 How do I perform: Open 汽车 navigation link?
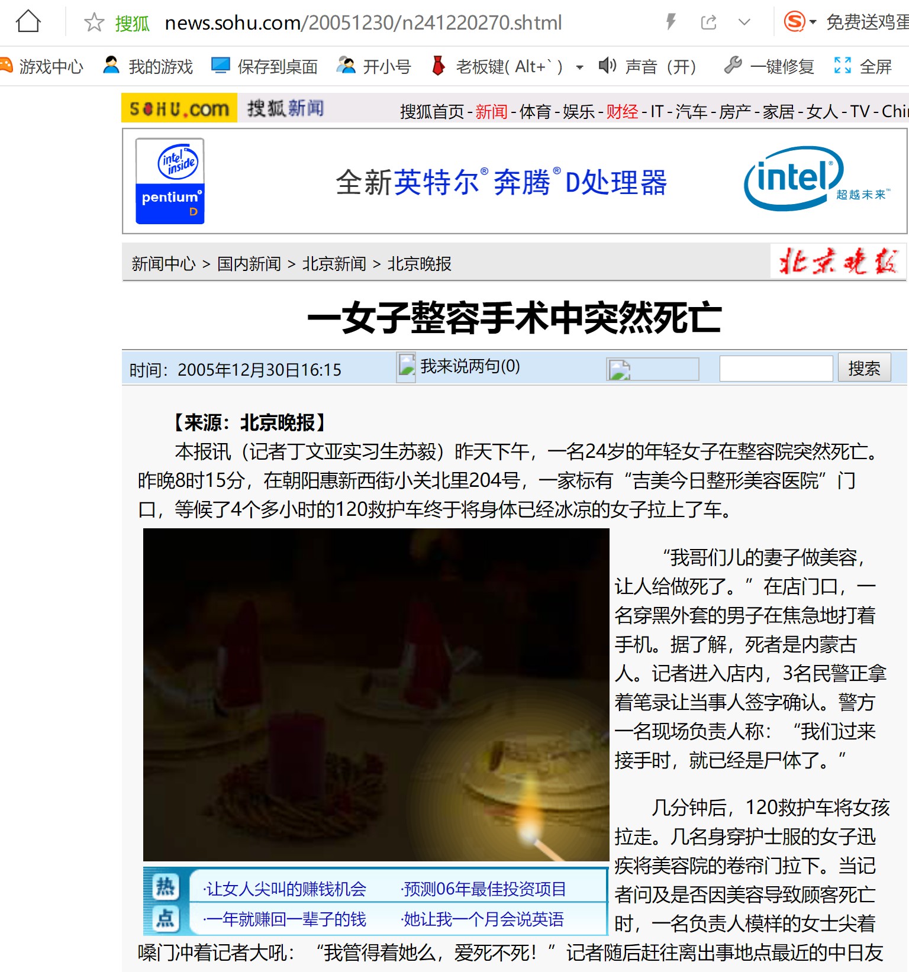point(691,111)
